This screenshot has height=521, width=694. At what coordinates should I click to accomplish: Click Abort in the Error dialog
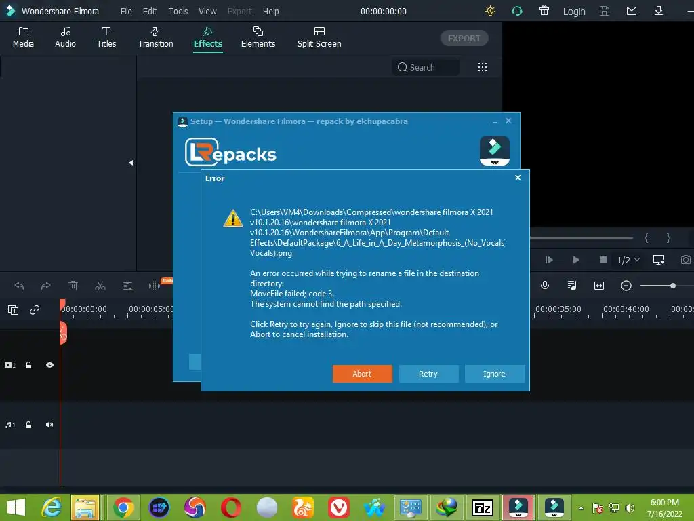click(x=362, y=374)
